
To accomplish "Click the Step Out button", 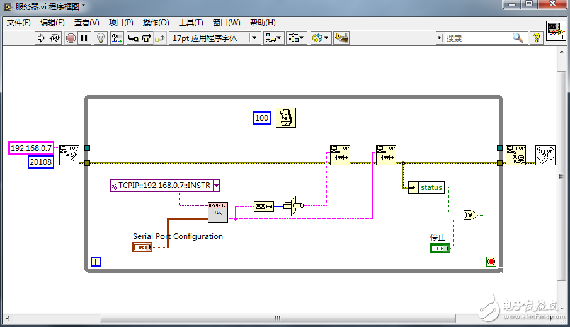I will 160,38.
